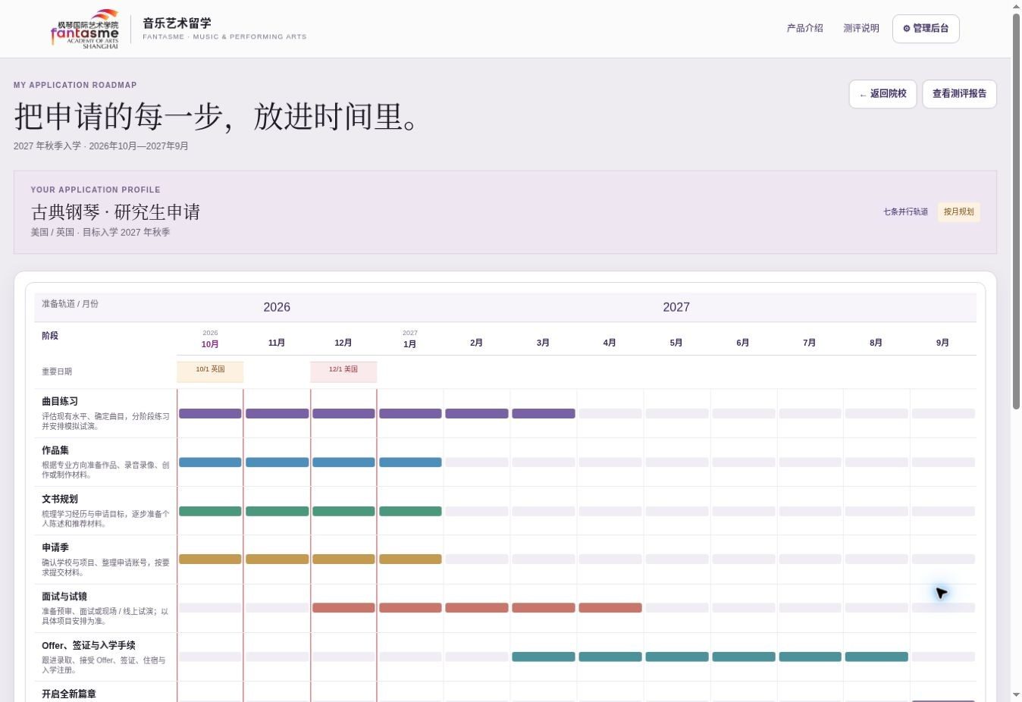Open the 管理后台 admin button

pyautogui.click(x=926, y=29)
